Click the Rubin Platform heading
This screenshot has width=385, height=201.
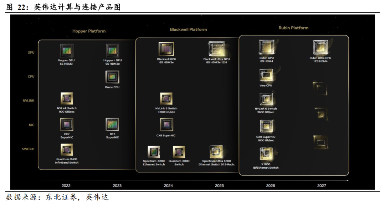(x=293, y=28)
